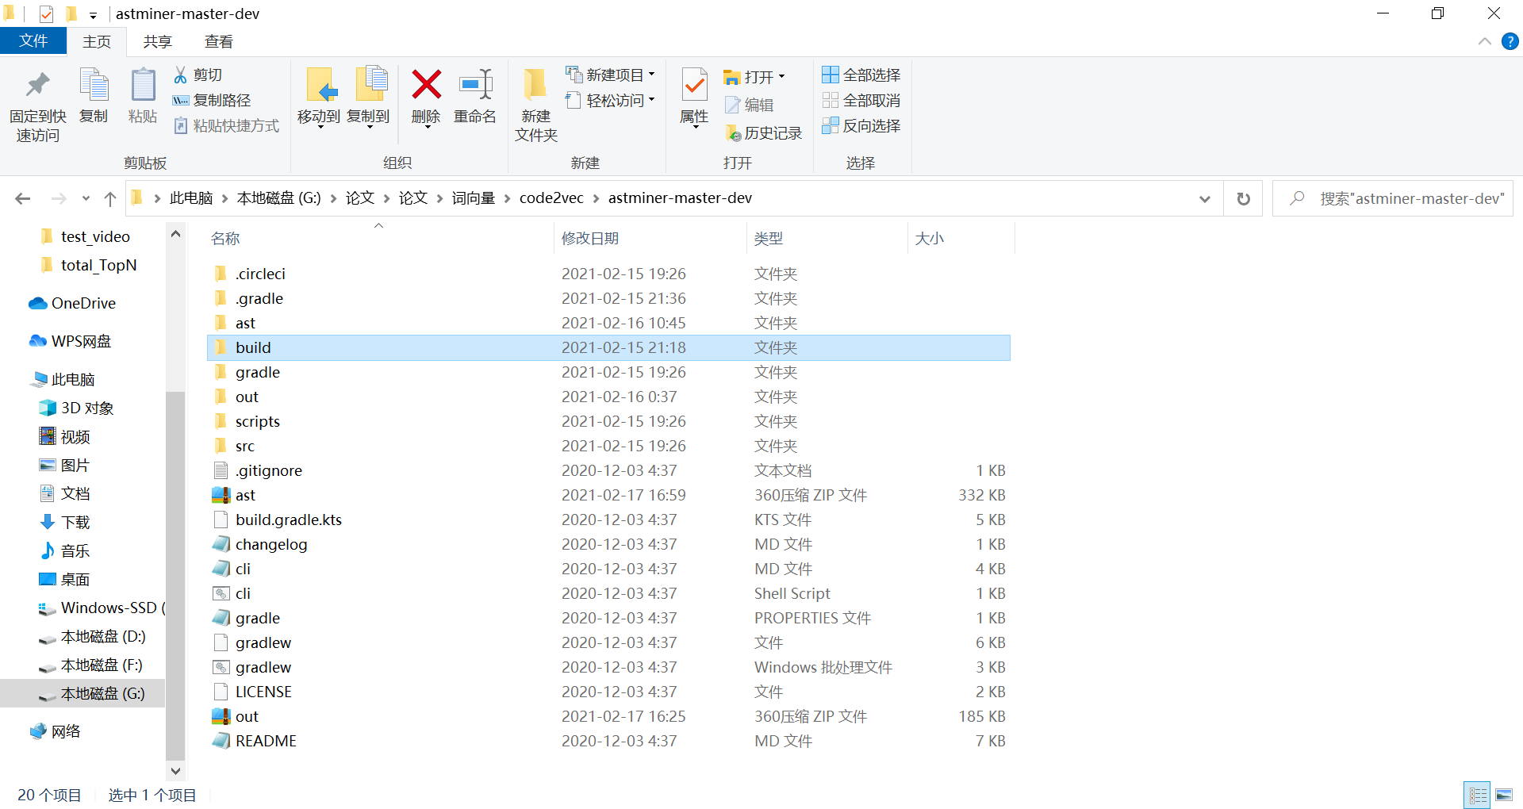The image size is (1523, 809).
Task: Open the 查看 (View) ribbon tab
Action: [x=218, y=41]
